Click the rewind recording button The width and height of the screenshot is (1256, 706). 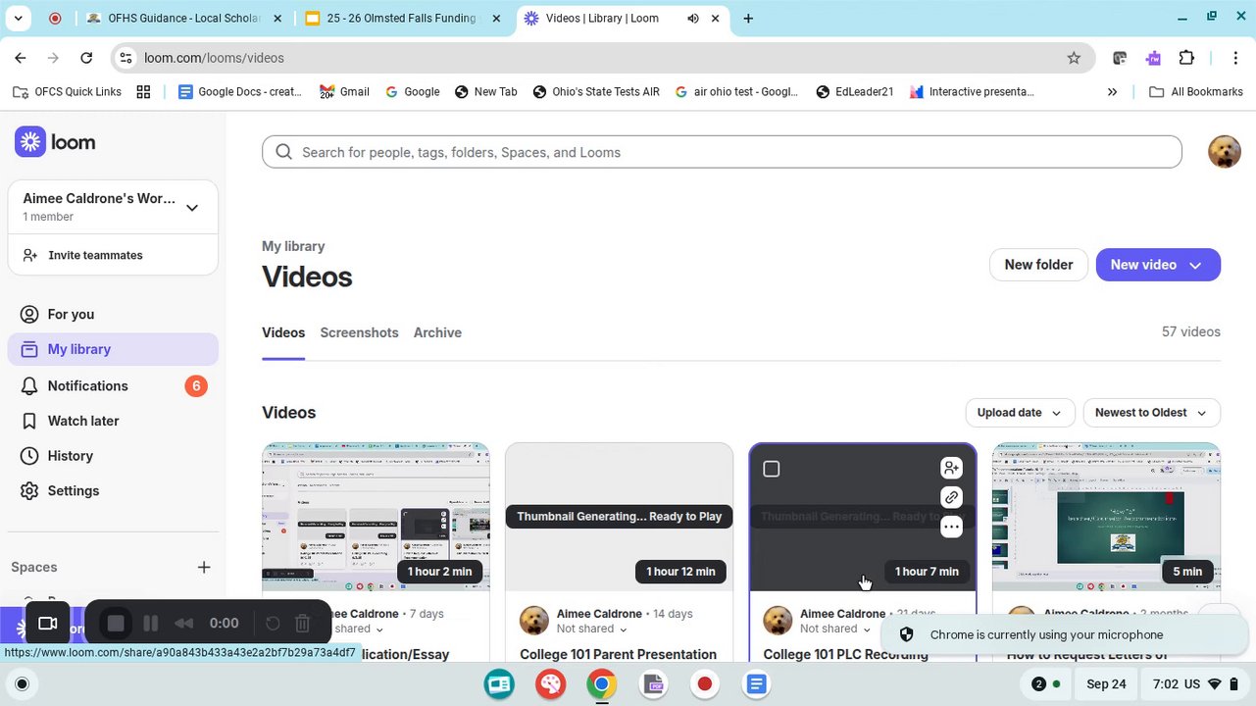(x=183, y=624)
